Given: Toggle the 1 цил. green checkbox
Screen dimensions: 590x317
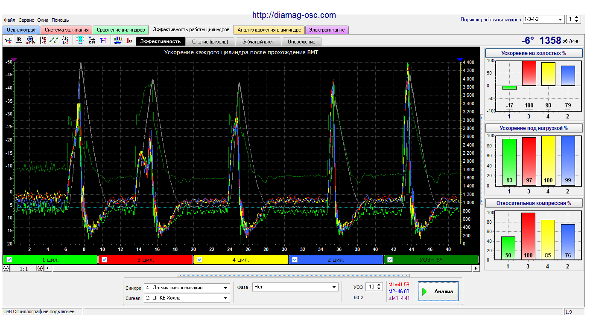Looking at the screenshot, I should tap(9, 259).
